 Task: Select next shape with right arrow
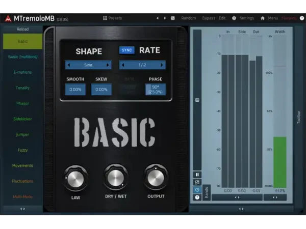(x=108, y=65)
